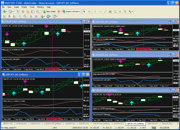Image resolution: width=180 pixels, height=130 pixels.
Task: Click the 'all 6' profile status entry
Action: pos(55,128)
